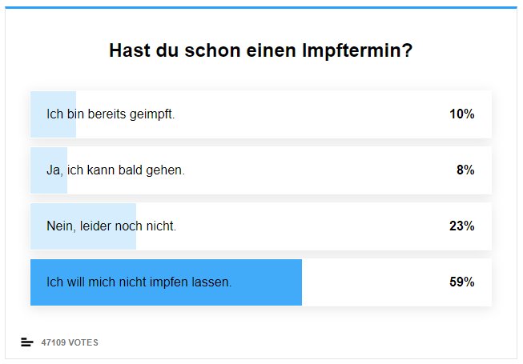Choose the "Ja, ich kann bald gehen." answer
The image size is (523, 364).
[261, 170]
